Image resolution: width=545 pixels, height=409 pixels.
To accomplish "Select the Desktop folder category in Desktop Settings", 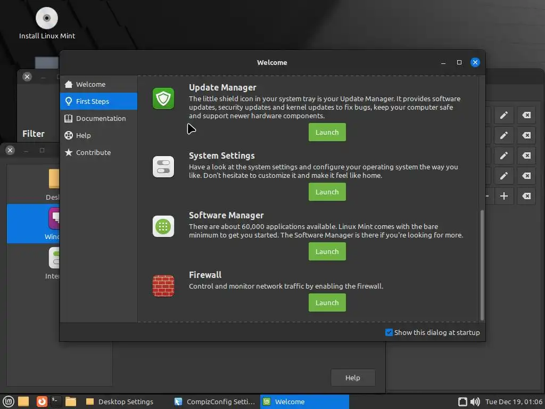I will [x=34, y=185].
